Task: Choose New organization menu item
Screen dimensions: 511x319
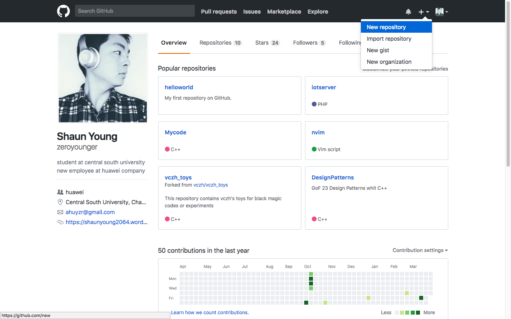Action: coord(396,62)
